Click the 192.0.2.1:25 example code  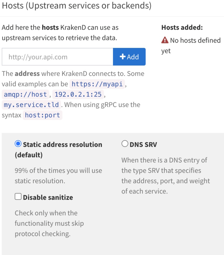coord(78,94)
